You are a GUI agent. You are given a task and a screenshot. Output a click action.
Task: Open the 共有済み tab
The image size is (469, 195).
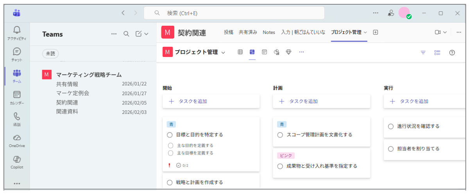point(248,32)
